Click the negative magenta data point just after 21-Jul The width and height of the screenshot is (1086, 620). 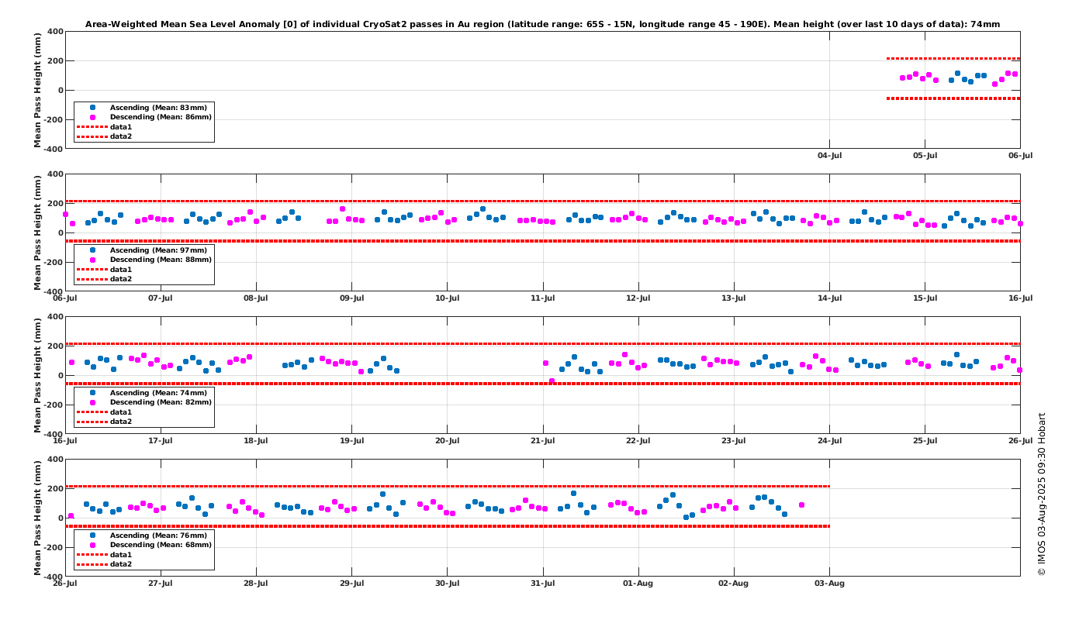(552, 381)
